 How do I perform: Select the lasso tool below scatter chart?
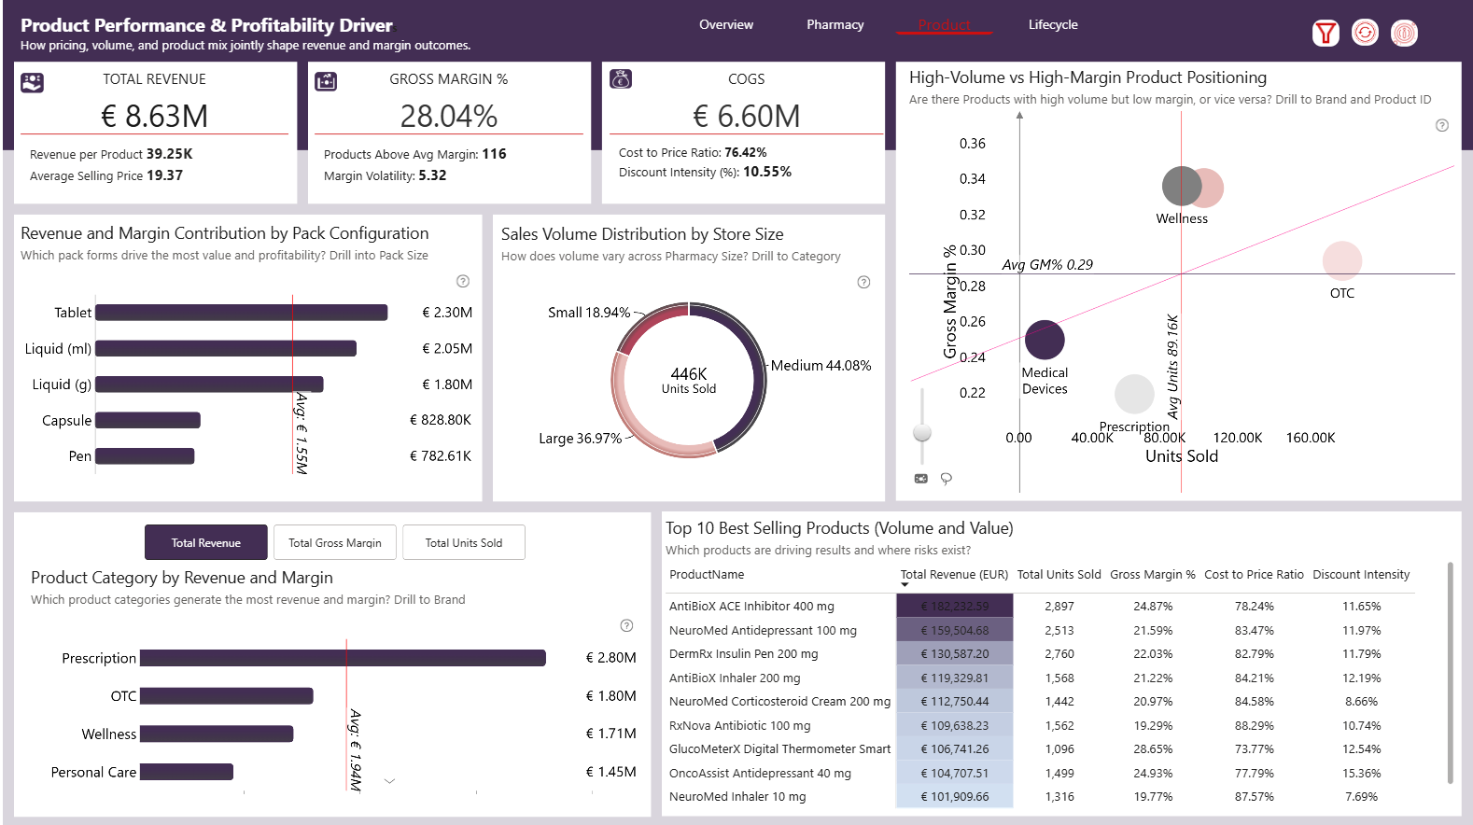pos(947,479)
